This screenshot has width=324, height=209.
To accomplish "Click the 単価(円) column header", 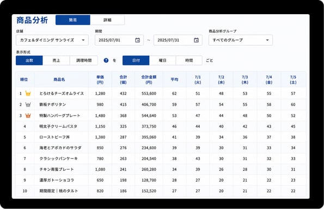I will 100,80.
